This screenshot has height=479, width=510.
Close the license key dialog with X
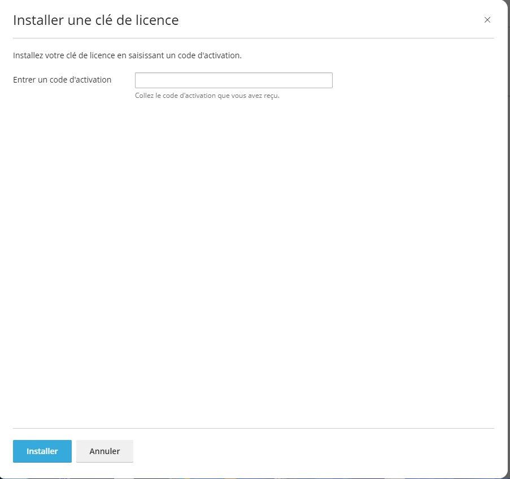click(x=487, y=20)
